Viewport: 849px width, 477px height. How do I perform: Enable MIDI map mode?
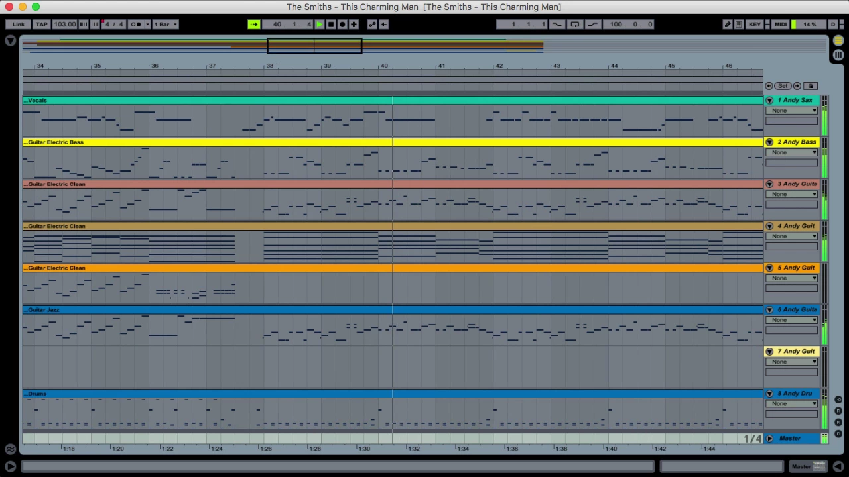point(781,25)
